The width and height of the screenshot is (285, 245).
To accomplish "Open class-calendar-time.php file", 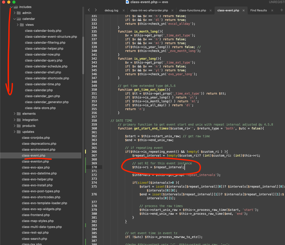I will coord(43,84).
